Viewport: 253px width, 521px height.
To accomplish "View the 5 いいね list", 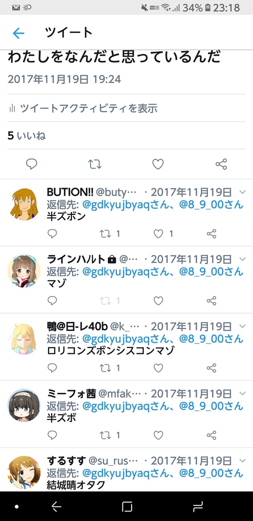I will tap(26, 135).
